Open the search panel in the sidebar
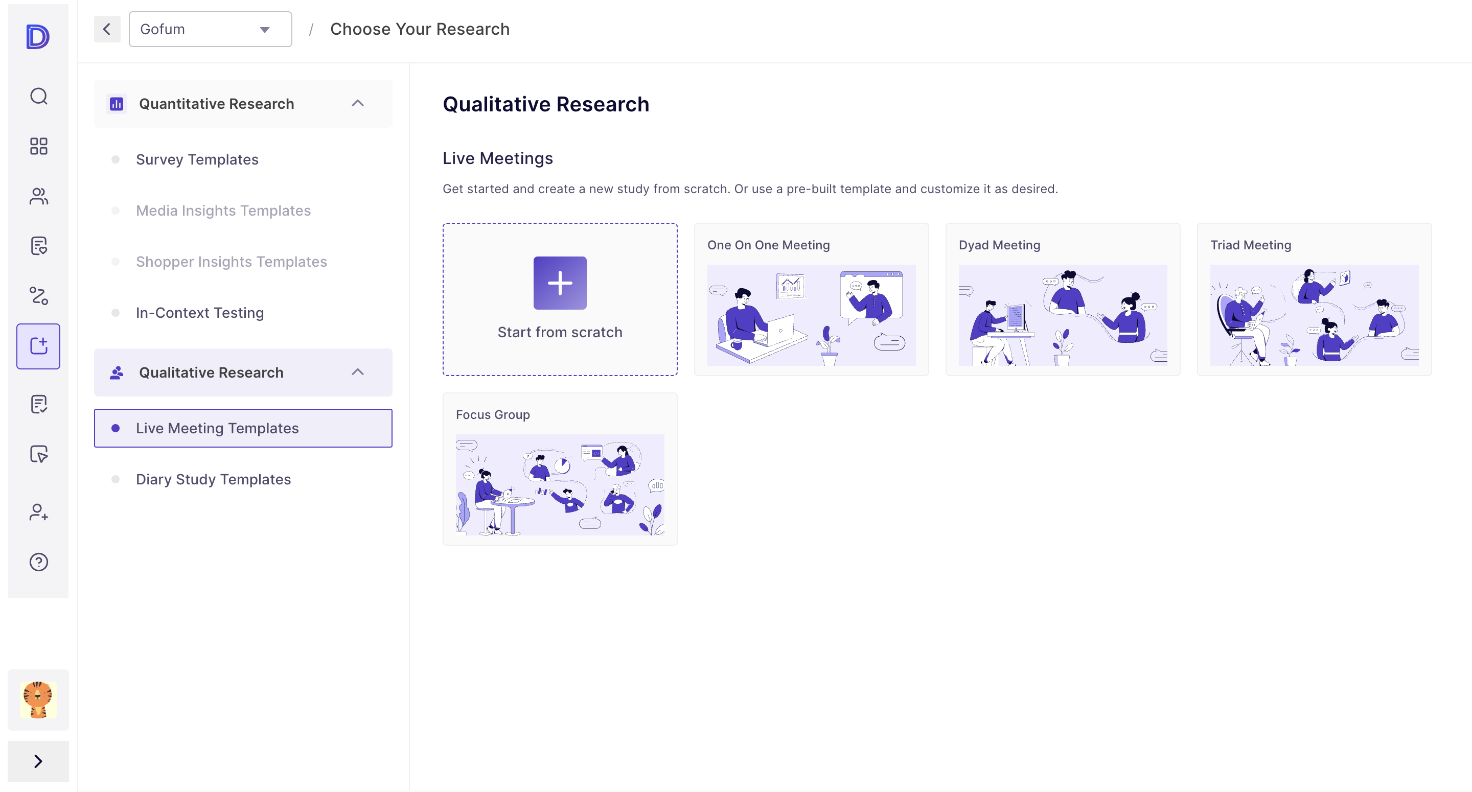1472x792 pixels. pyautogui.click(x=38, y=96)
